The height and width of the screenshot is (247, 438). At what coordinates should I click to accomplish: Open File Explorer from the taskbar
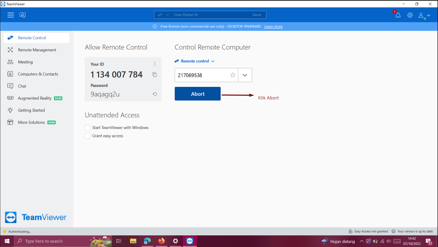point(133,241)
